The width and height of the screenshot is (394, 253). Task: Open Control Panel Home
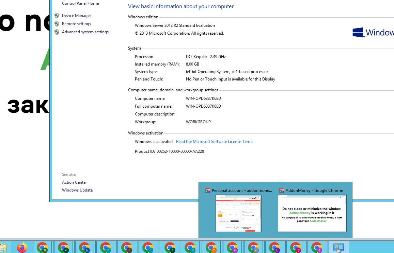click(80, 3)
